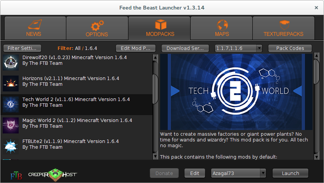Click the News paper icon

point(35,24)
